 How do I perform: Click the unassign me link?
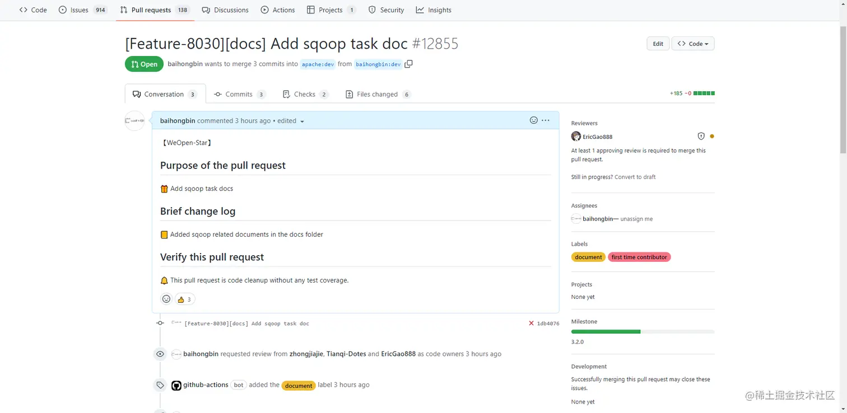pyautogui.click(x=636, y=219)
